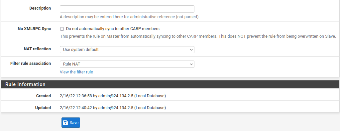Viewport: 340px width, 131px height.
Task: Click the Created timestamp entry text
Action: coord(113,96)
